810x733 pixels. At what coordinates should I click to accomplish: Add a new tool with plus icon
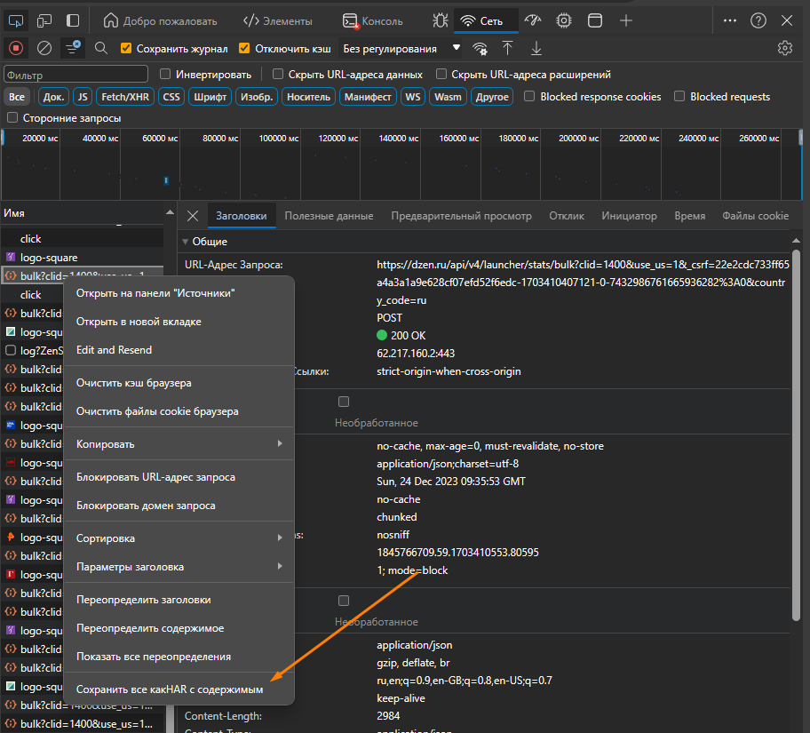click(626, 20)
